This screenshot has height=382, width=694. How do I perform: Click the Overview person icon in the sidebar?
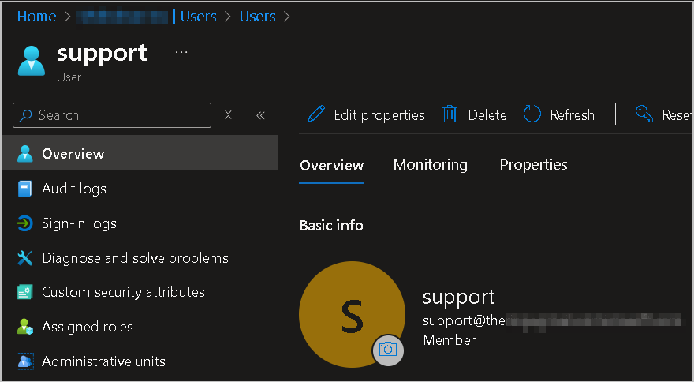[x=24, y=154]
